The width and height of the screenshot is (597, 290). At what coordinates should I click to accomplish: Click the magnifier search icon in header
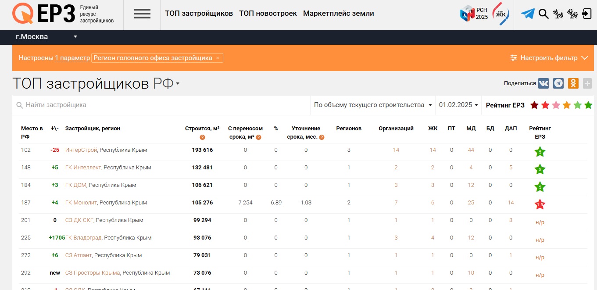(543, 14)
